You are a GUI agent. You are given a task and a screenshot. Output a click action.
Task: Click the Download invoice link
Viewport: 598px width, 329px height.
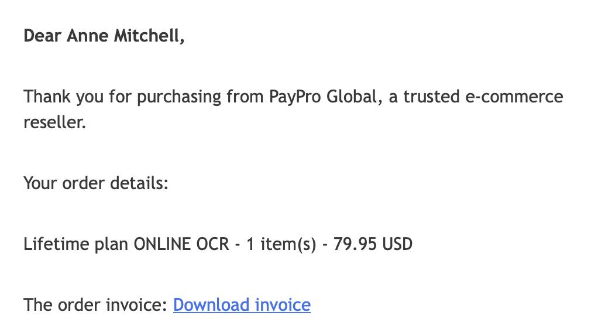pos(242,305)
